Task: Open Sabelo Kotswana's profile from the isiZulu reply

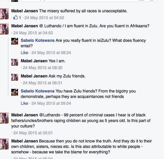Action: click(x=37, y=40)
